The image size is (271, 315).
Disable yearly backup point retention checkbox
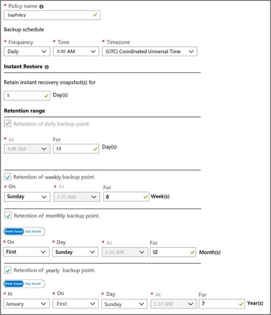click(8, 270)
